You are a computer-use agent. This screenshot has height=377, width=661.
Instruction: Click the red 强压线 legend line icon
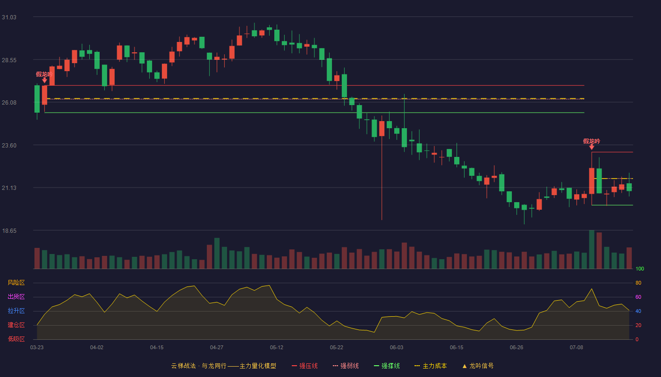pos(295,366)
